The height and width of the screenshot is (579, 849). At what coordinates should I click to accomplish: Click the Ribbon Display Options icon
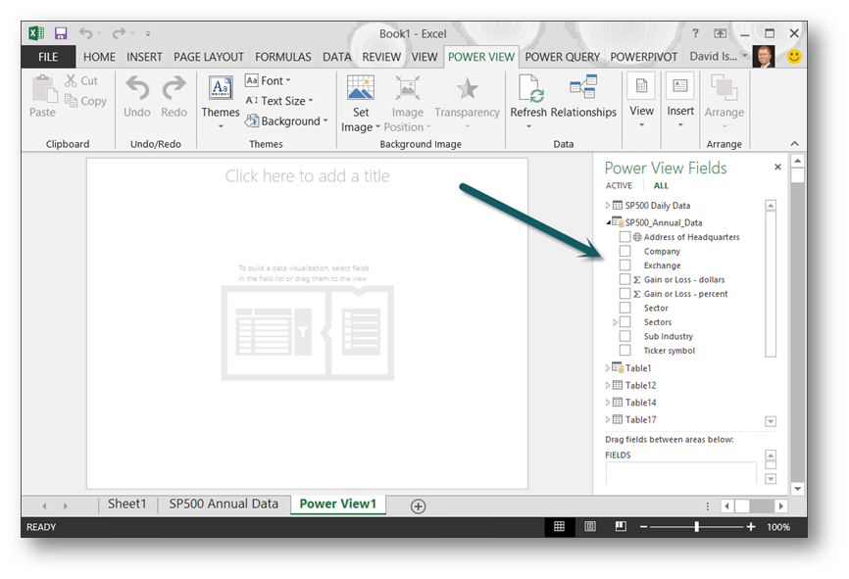pos(721,33)
